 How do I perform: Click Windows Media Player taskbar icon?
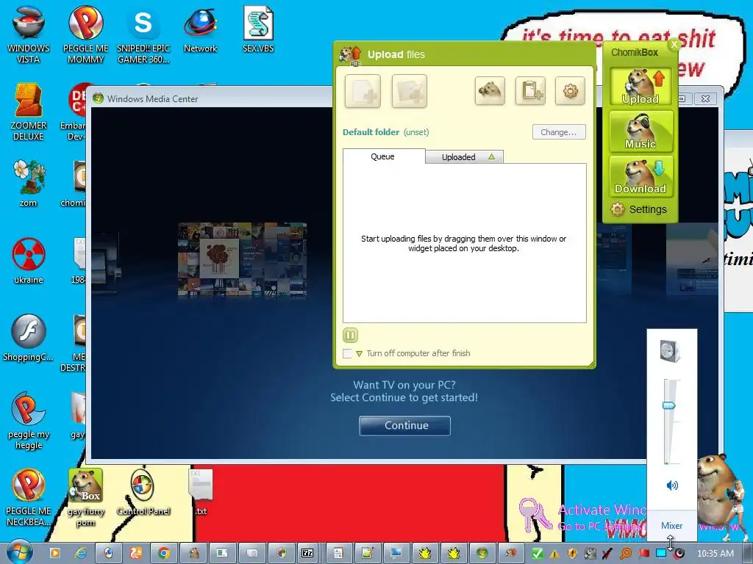(x=54, y=554)
